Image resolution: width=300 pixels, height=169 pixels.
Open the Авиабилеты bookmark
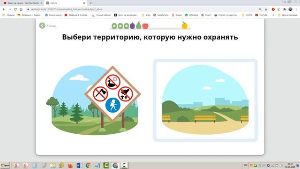pos(160,15)
